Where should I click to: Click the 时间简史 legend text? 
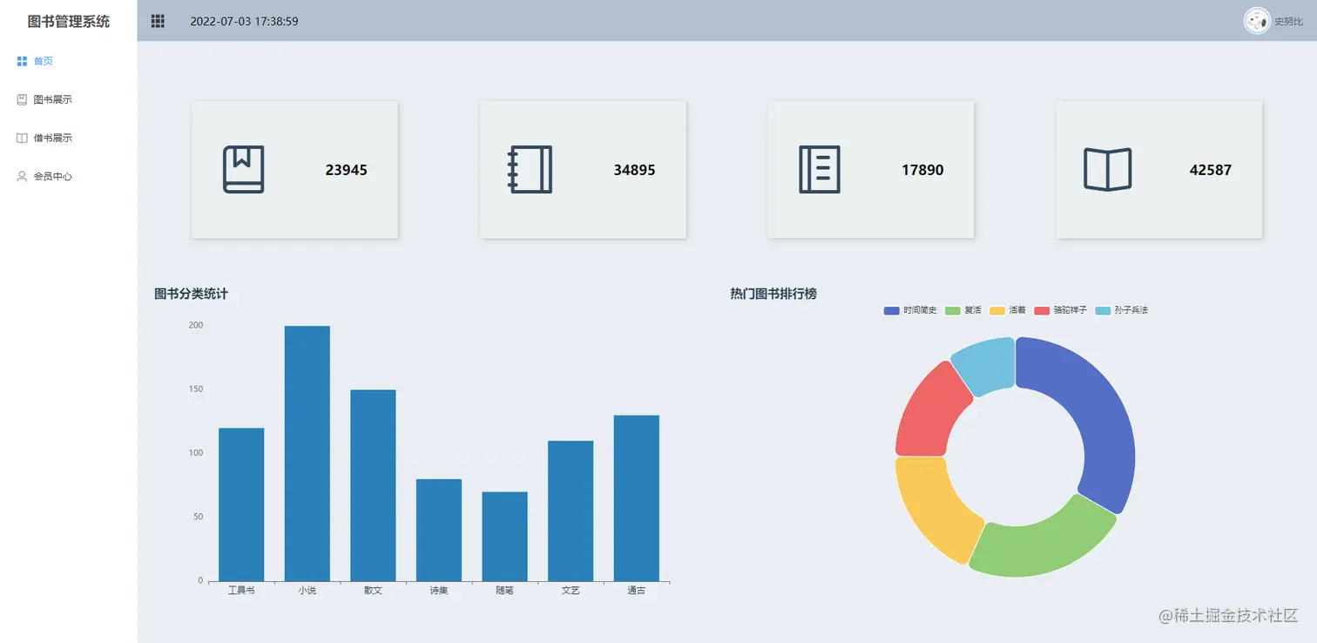pos(921,310)
